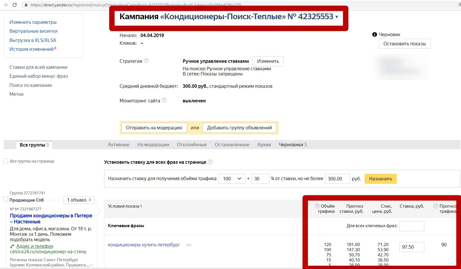Click help icon by Объём трафика column
This screenshot has width=461, height=269.
[x=317, y=206]
